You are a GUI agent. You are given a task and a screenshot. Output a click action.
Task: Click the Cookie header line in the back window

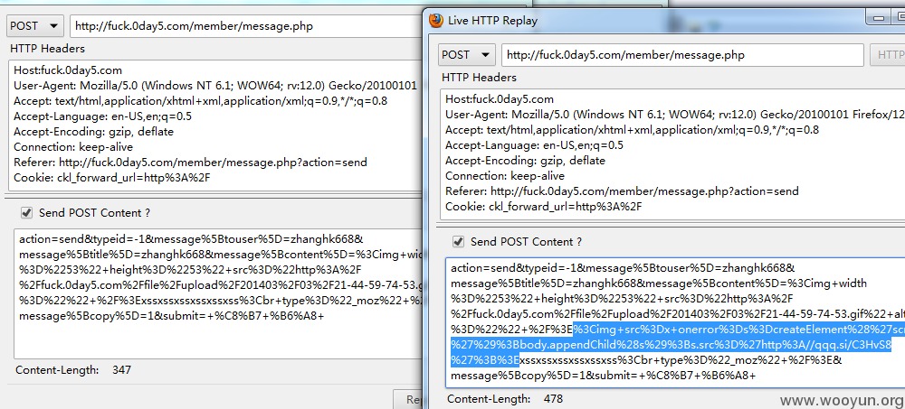[x=111, y=178]
